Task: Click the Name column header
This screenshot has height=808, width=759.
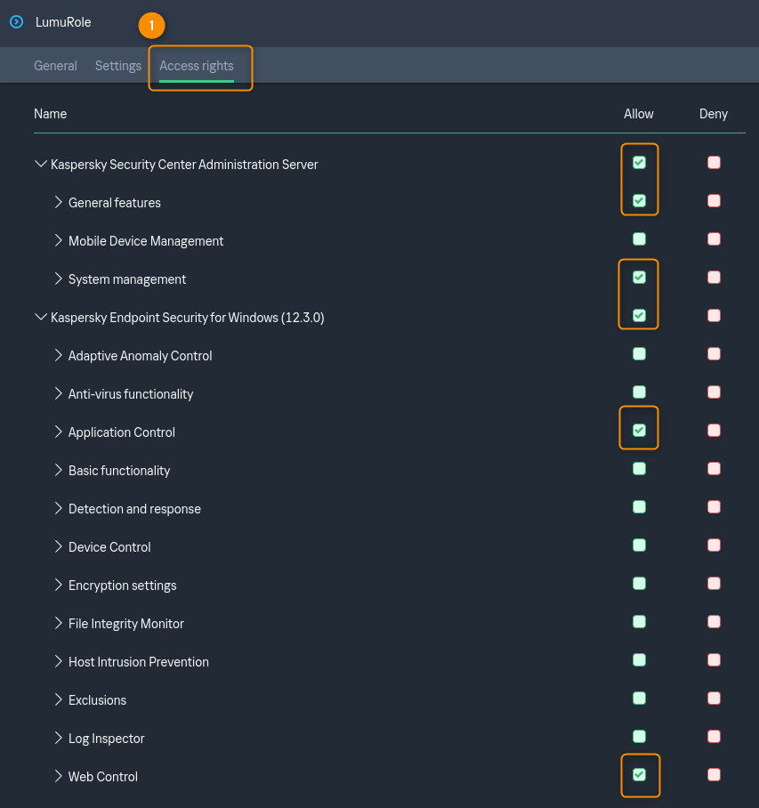Action: (x=50, y=114)
